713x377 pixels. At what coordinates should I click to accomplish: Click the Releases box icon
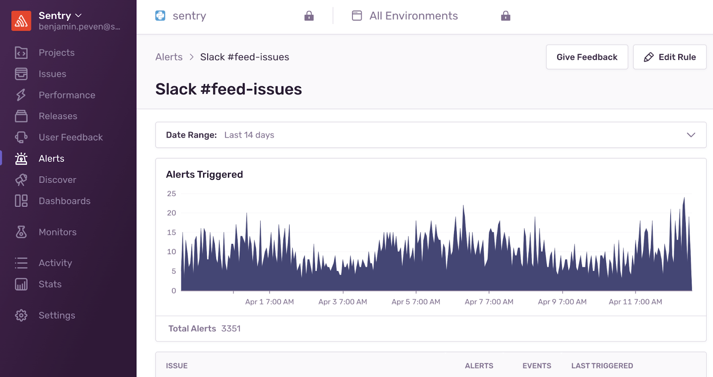tap(21, 116)
